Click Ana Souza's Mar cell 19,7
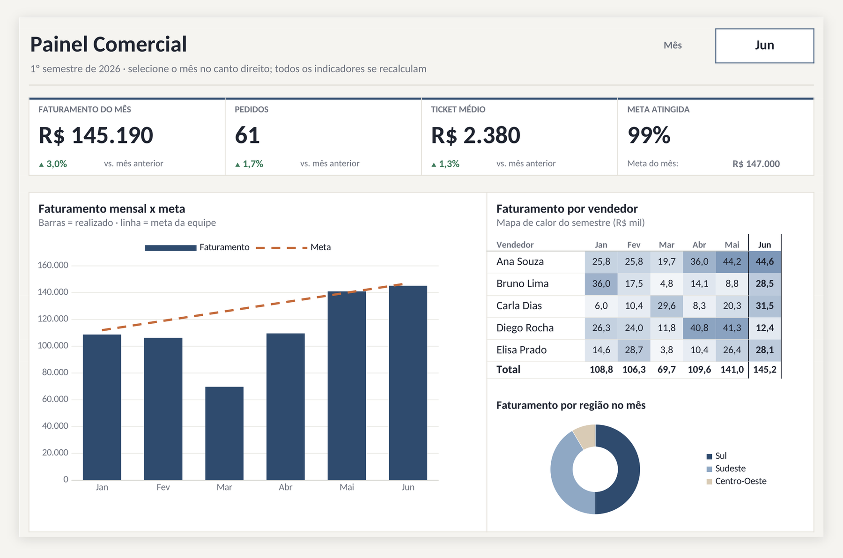843x558 pixels. 666,262
